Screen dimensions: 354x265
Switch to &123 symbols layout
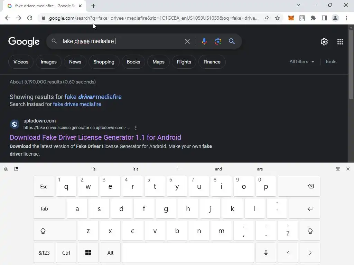tap(44, 253)
